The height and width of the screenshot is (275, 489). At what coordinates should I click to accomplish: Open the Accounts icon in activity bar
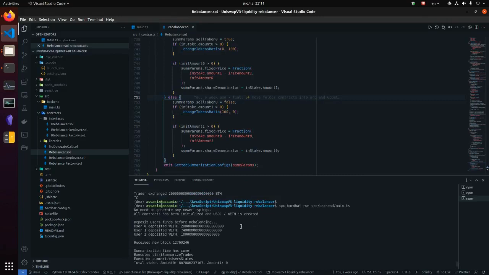[24, 249]
